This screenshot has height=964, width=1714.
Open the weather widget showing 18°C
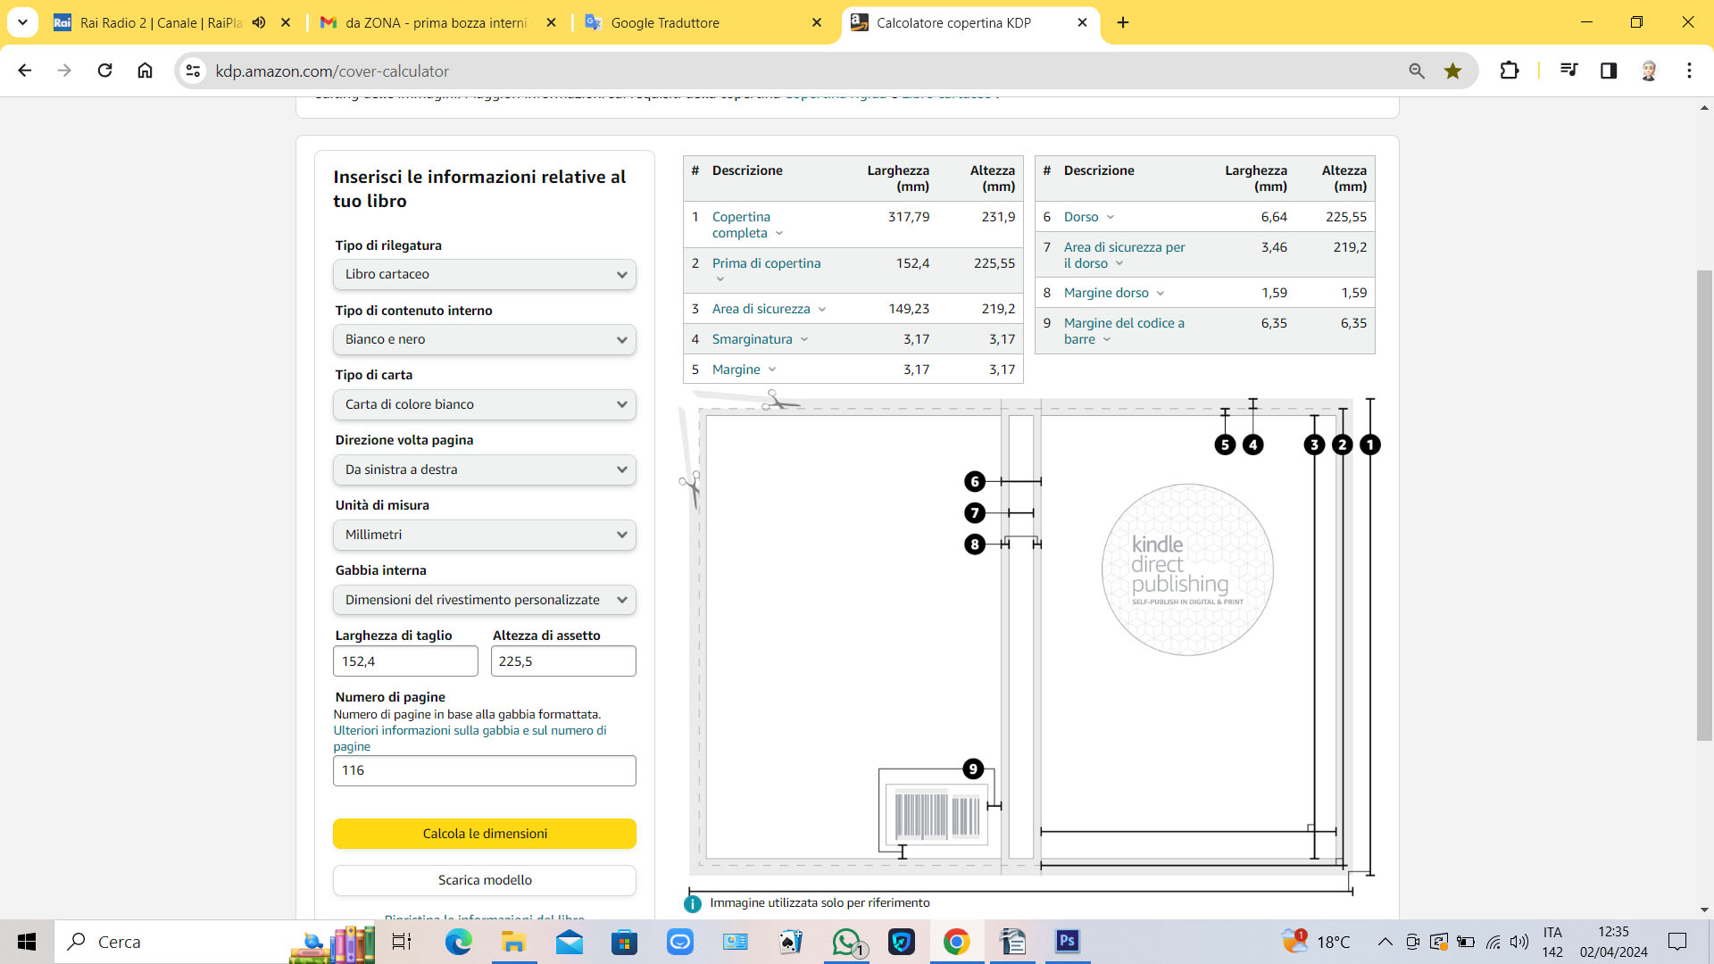pyautogui.click(x=1317, y=942)
